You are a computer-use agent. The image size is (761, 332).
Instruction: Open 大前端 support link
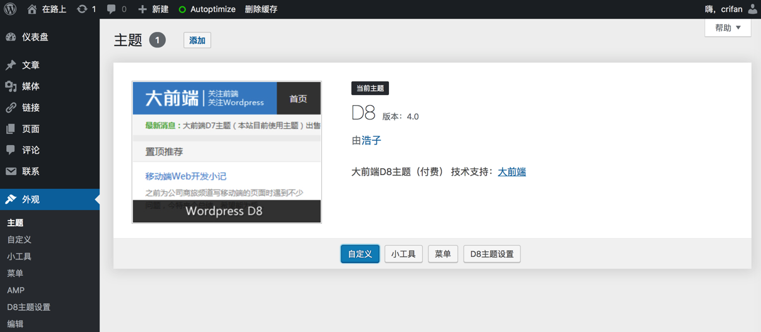coord(512,172)
